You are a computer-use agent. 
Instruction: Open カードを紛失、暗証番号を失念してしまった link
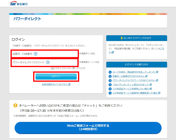click(134, 72)
